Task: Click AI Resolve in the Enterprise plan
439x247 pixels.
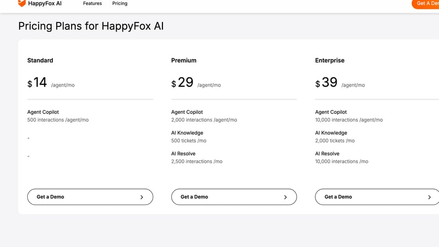Action: tap(327, 153)
